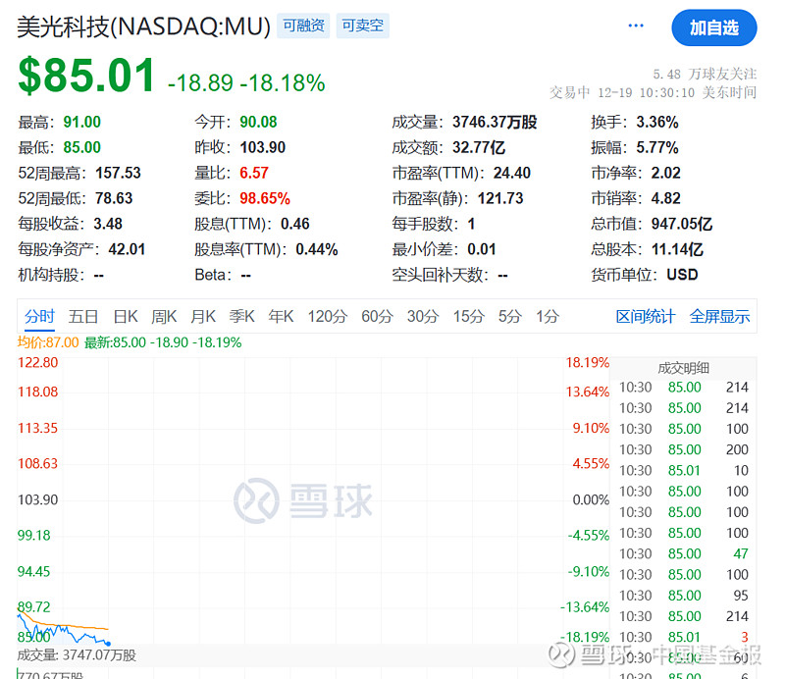Switch to the 60分 minute chart
The height and width of the screenshot is (679, 785).
click(377, 316)
